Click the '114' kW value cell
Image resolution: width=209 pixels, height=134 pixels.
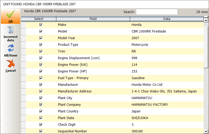[167, 65]
